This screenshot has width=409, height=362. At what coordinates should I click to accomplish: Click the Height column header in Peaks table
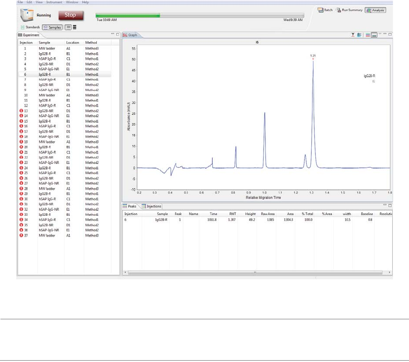coord(250,214)
